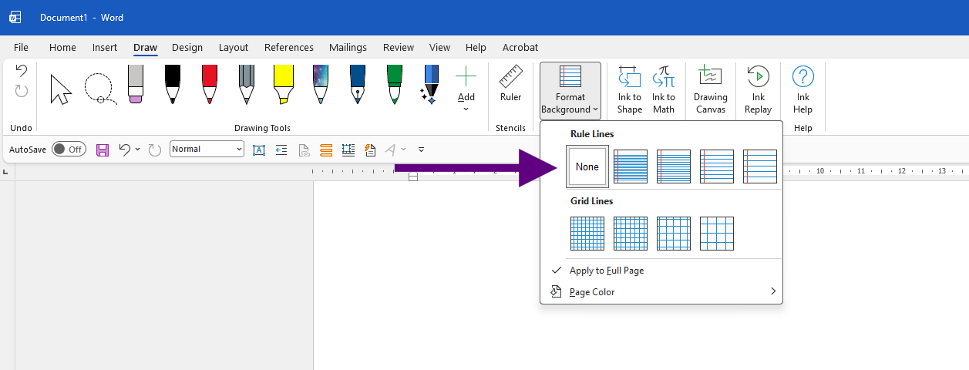Viewport: 969px width, 370px height.
Task: Select the blue Action Pen with sparkles
Action: [430, 85]
